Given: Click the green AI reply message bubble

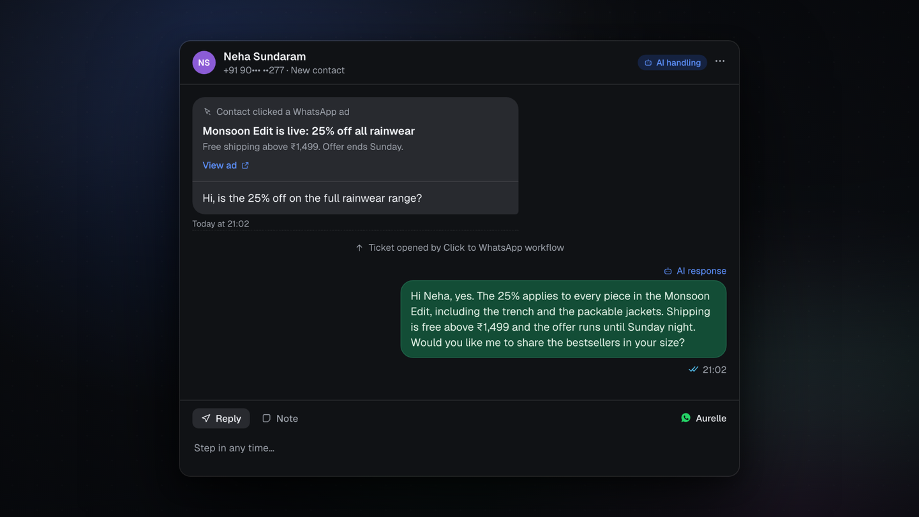Looking at the screenshot, I should (564, 319).
